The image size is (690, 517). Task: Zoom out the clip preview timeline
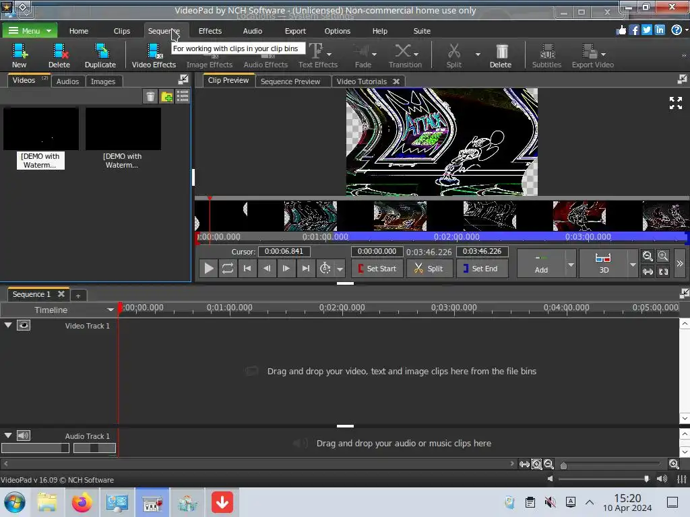[648, 256]
